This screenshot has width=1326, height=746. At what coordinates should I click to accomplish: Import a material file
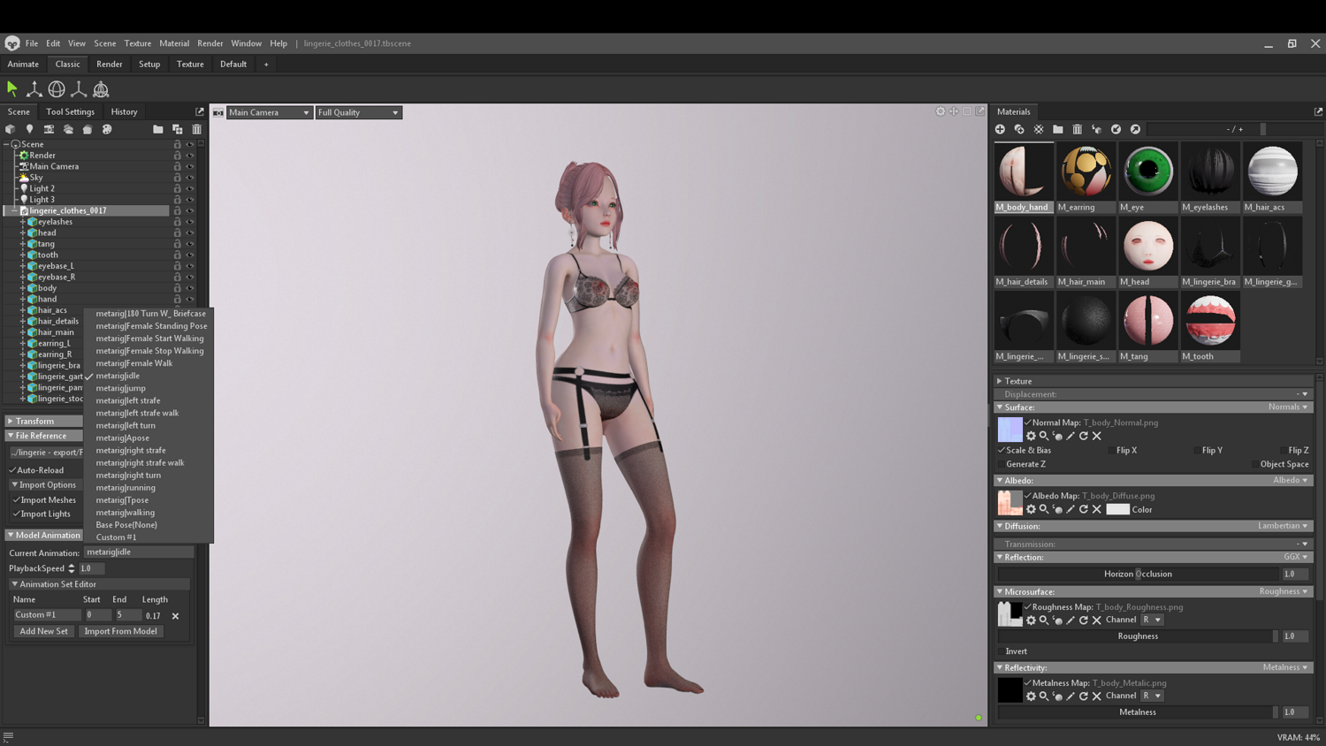(x=1116, y=129)
